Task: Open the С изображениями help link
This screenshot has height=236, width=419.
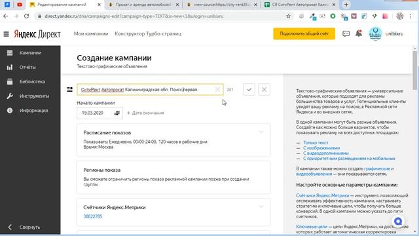Action: coord(321,148)
